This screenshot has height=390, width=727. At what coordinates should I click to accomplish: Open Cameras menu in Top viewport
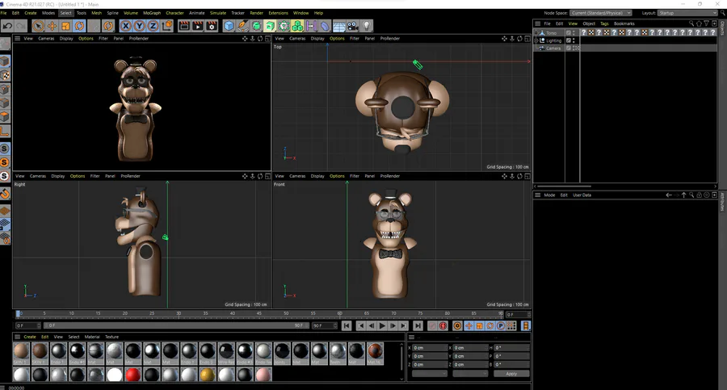pos(297,39)
